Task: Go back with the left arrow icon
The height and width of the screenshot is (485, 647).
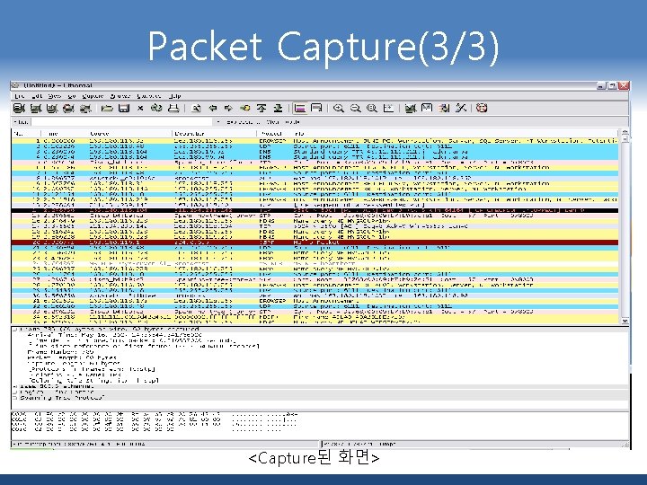Action: tap(213, 109)
